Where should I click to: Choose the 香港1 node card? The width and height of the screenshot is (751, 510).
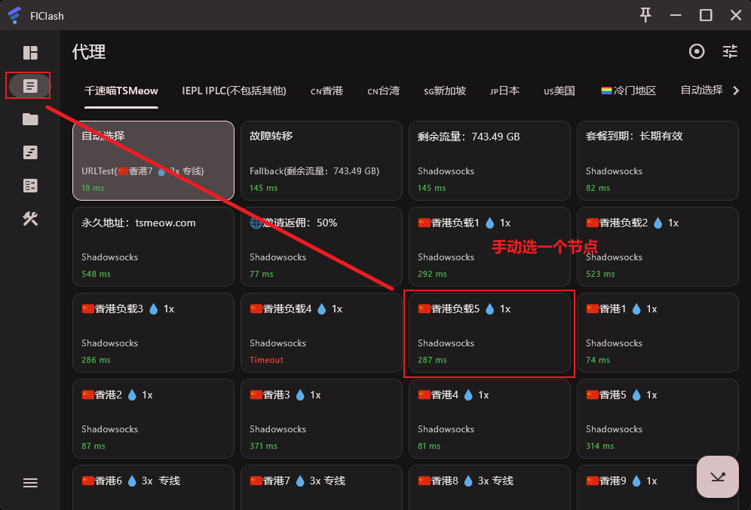point(658,333)
